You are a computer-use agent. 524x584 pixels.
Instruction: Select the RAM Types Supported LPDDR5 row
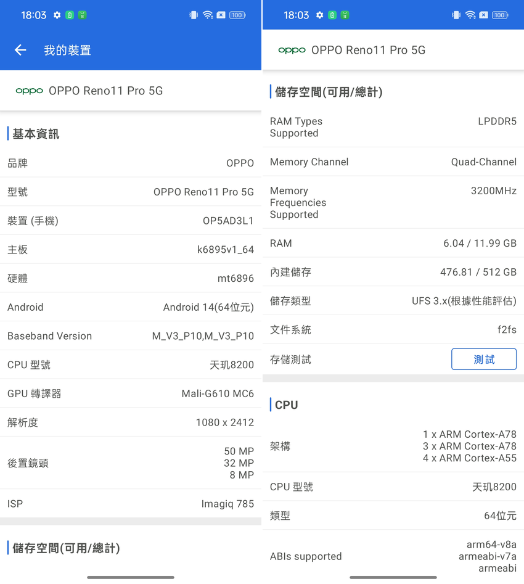pos(393,128)
